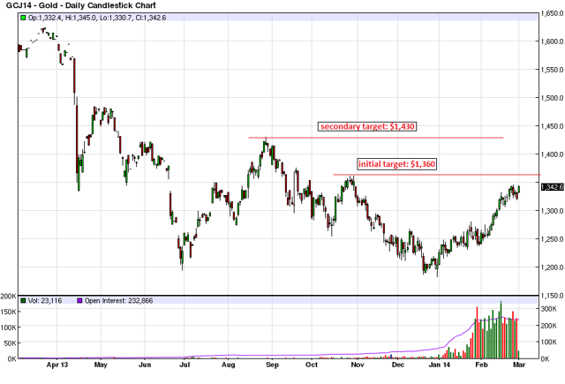The image size is (565, 384).
Task: Click the 1,200.0 price axis label
Action: coord(552,267)
